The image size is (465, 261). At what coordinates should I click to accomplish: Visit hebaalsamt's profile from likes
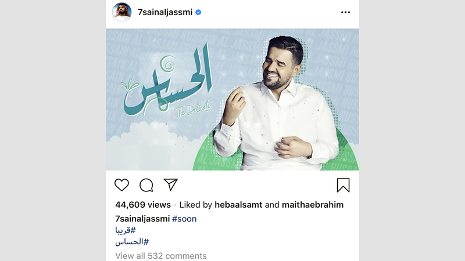click(x=238, y=205)
